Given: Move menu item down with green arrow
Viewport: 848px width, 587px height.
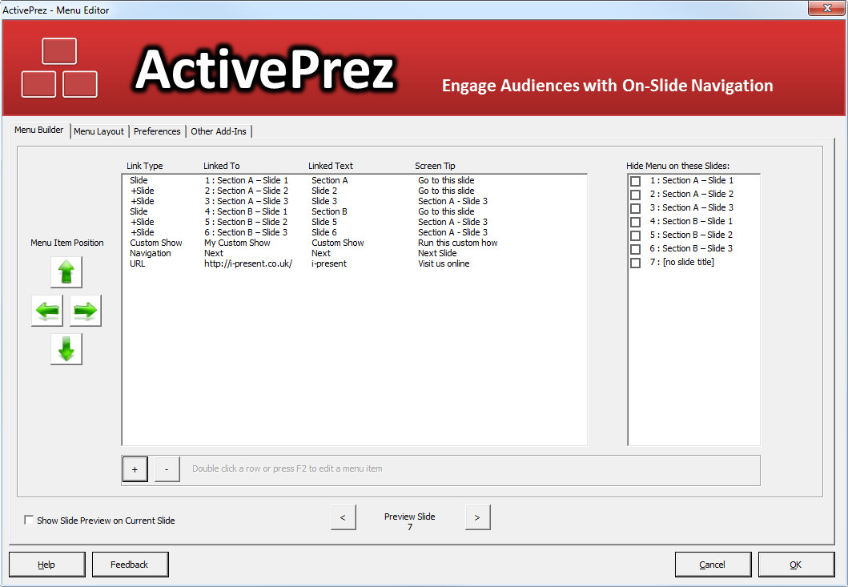Looking at the screenshot, I should pyautogui.click(x=66, y=349).
